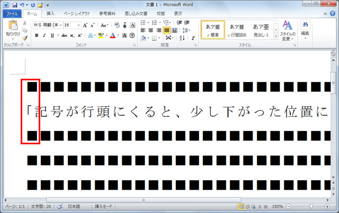Align text right
This screenshot has width=339, height=213.
click(159, 30)
